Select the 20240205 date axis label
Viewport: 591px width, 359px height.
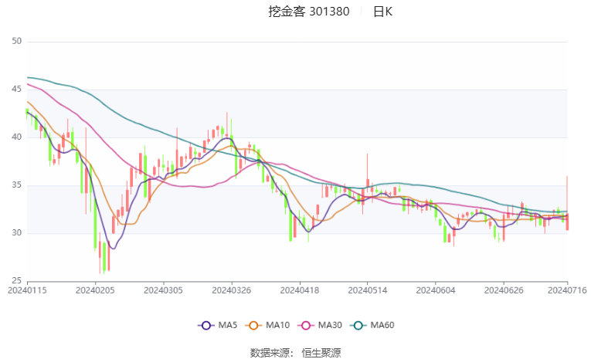click(95, 290)
